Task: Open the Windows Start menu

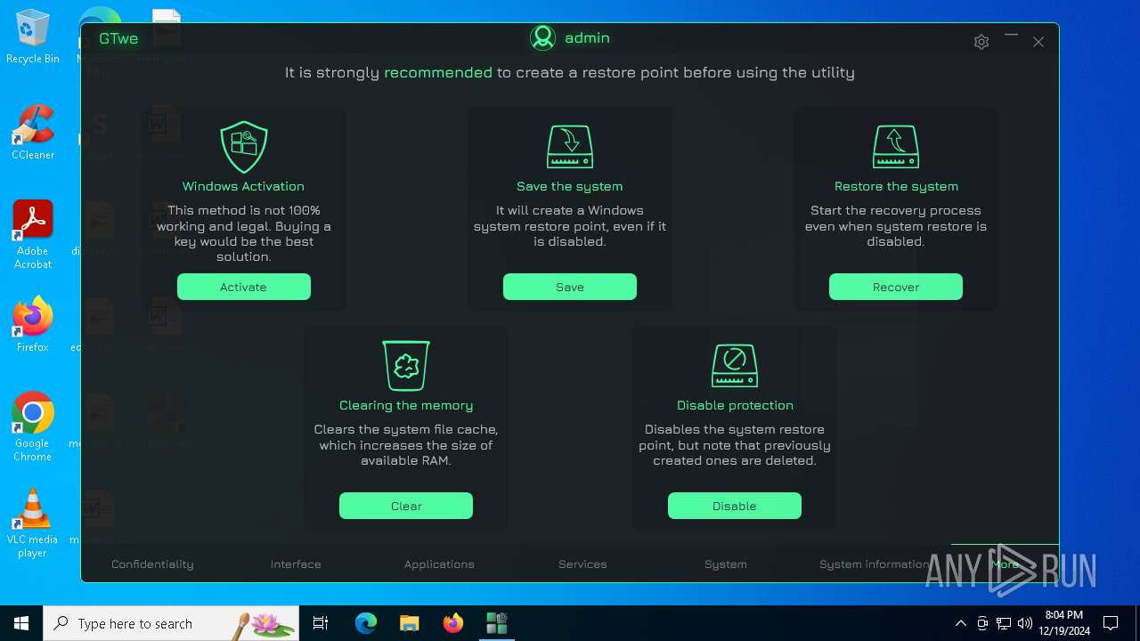Action: tap(21, 623)
